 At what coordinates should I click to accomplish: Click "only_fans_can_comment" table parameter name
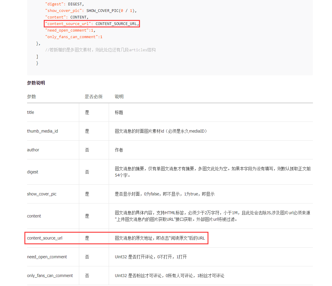click(x=50, y=276)
